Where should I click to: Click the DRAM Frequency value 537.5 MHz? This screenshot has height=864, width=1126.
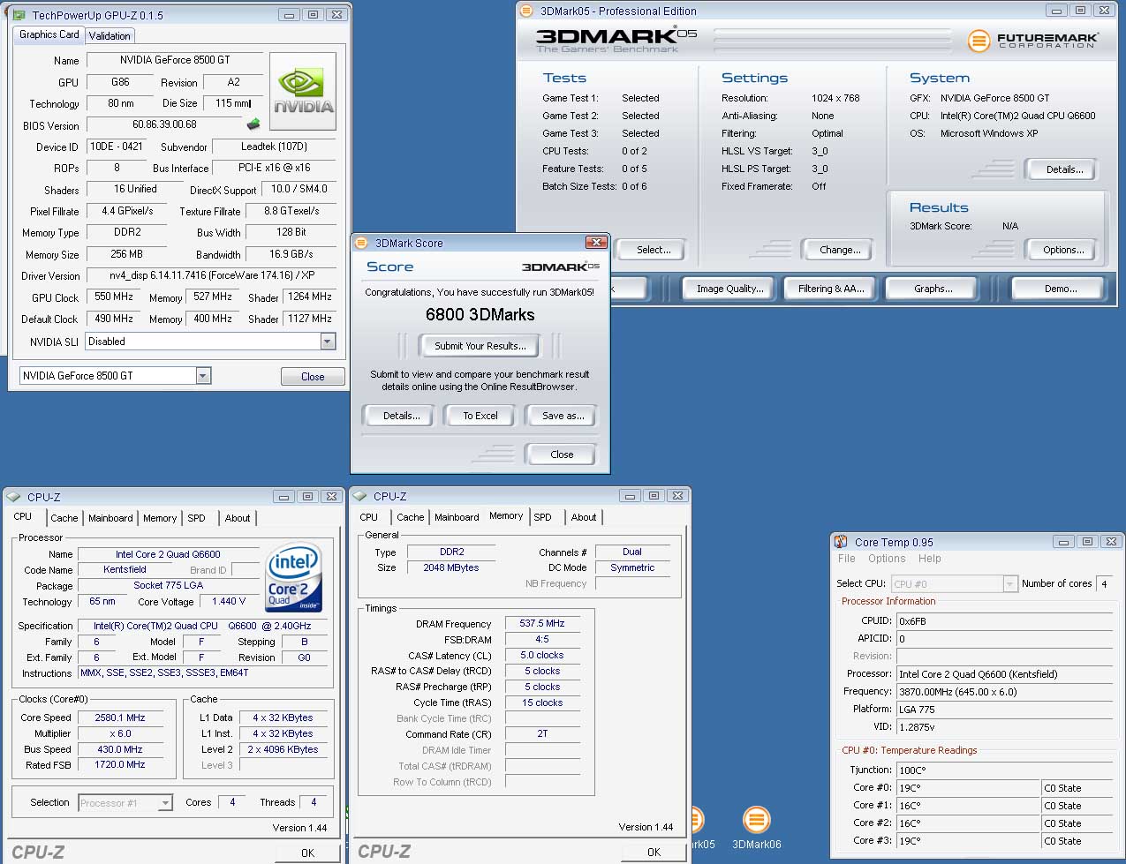point(542,623)
